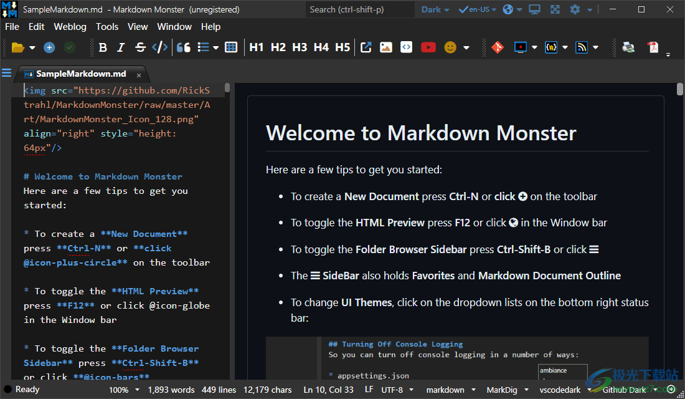The height and width of the screenshot is (399, 685).
Task: Click the LF line ending indicator
Action: (369, 390)
